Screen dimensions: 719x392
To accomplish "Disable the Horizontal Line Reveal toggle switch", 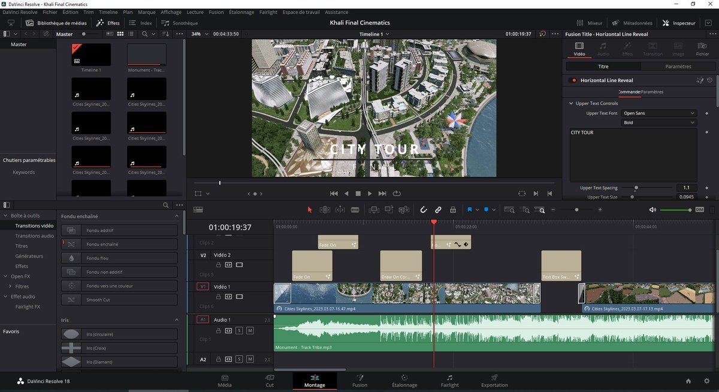I will click(573, 80).
